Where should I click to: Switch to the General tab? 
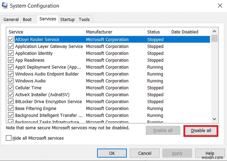click(x=11, y=20)
